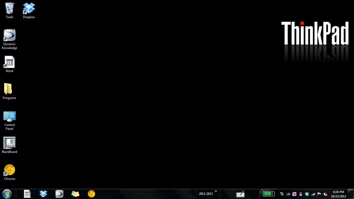Select the Word desktop shortcut

click(x=9, y=64)
